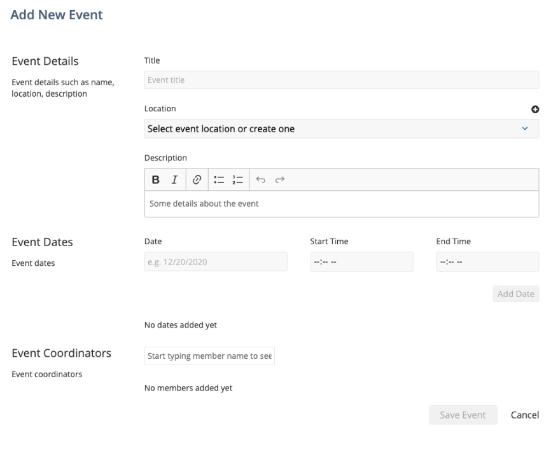Click the member name search field
Viewport: 551px width, 451px height.
click(x=209, y=356)
